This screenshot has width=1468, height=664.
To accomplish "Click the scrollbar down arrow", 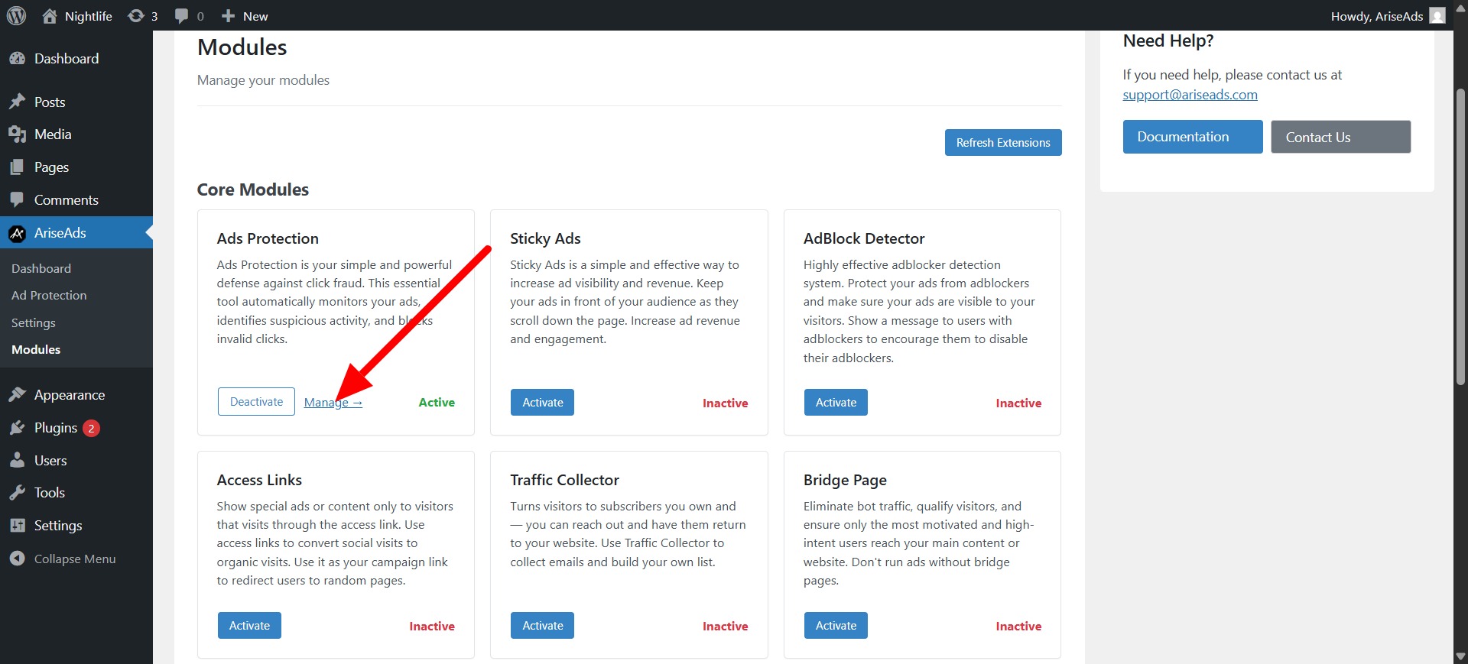I will point(1460,656).
